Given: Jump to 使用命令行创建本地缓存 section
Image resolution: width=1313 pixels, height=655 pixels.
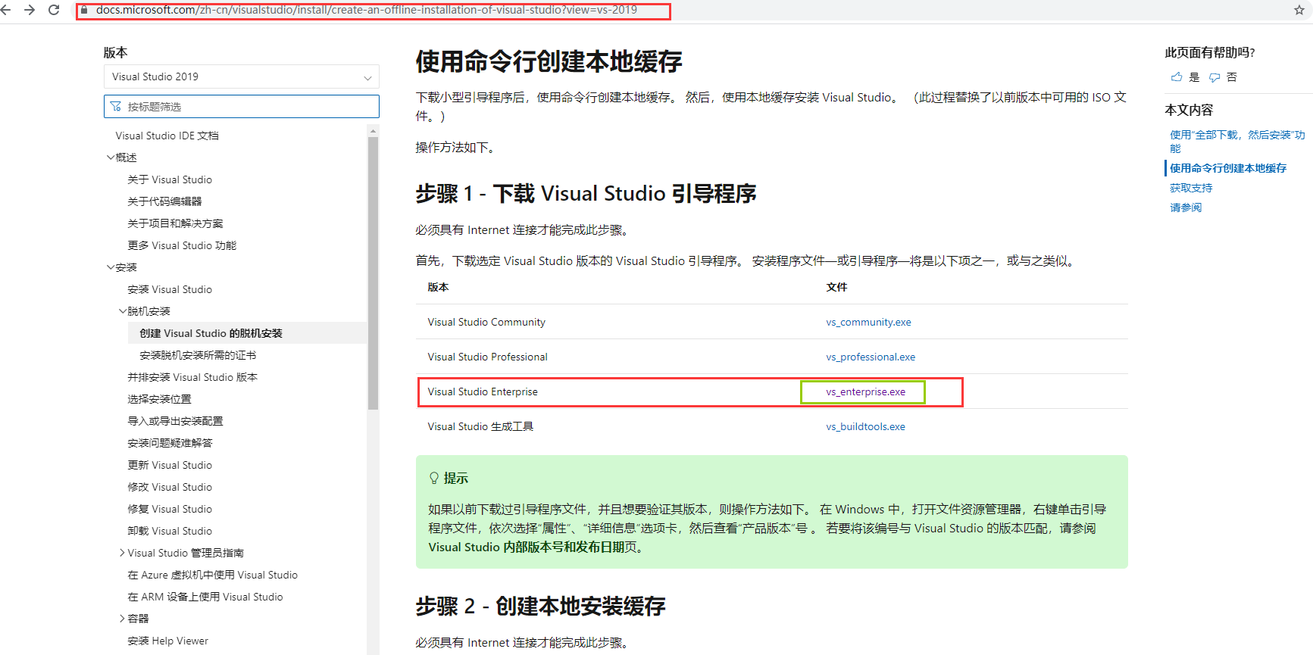Looking at the screenshot, I should (1228, 168).
